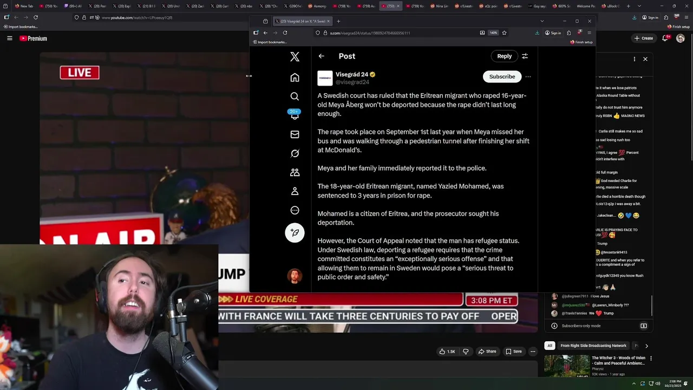693x390 pixels.
Task: Open Windows notification center icon
Action: pyautogui.click(x=687, y=383)
